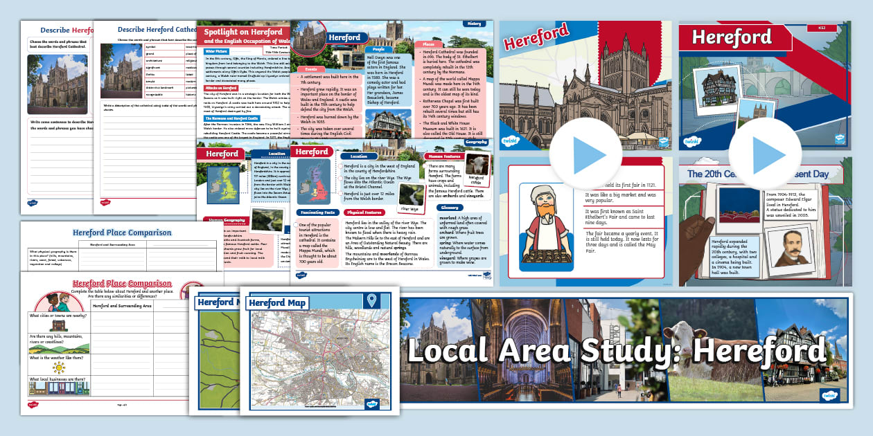Click the Twinkl owl logo on the map thumbnail
873x436 pixels.
click(x=371, y=403)
